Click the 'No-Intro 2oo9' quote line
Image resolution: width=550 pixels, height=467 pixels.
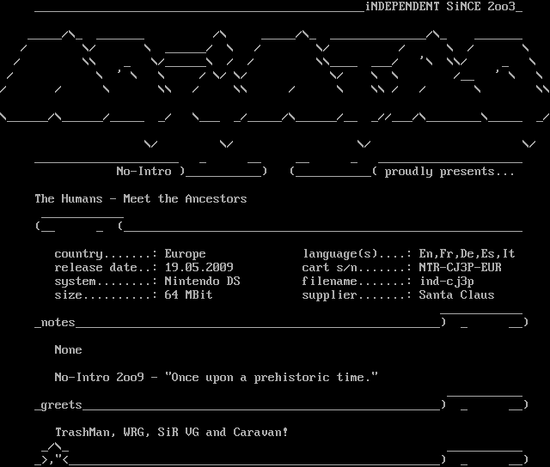pyautogui.click(x=216, y=378)
